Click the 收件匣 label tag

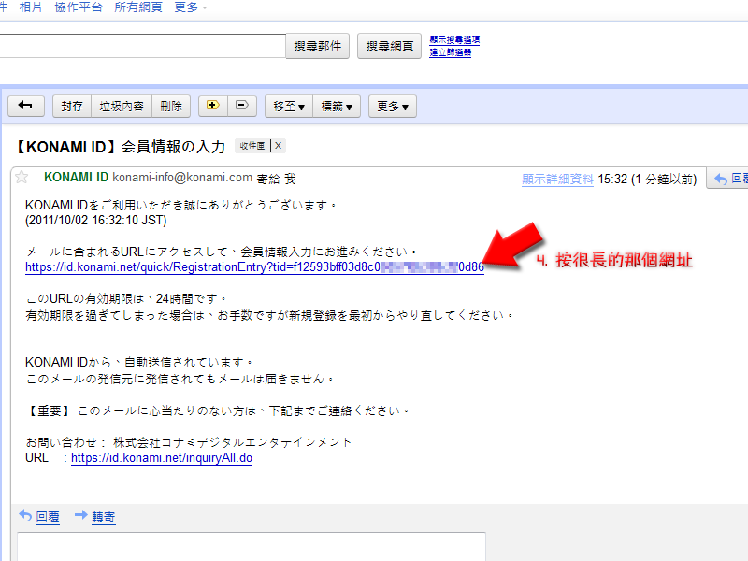click(x=252, y=146)
